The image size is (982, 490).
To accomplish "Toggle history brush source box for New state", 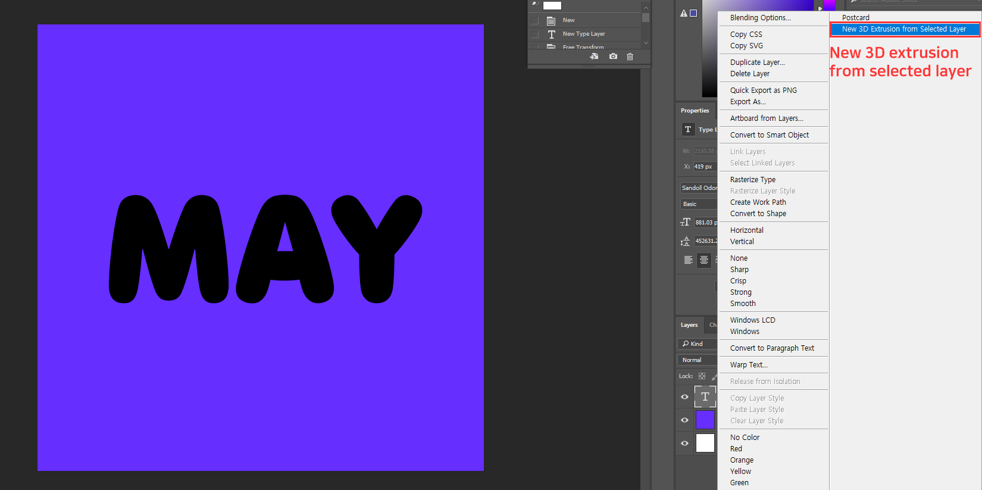I will [535, 21].
